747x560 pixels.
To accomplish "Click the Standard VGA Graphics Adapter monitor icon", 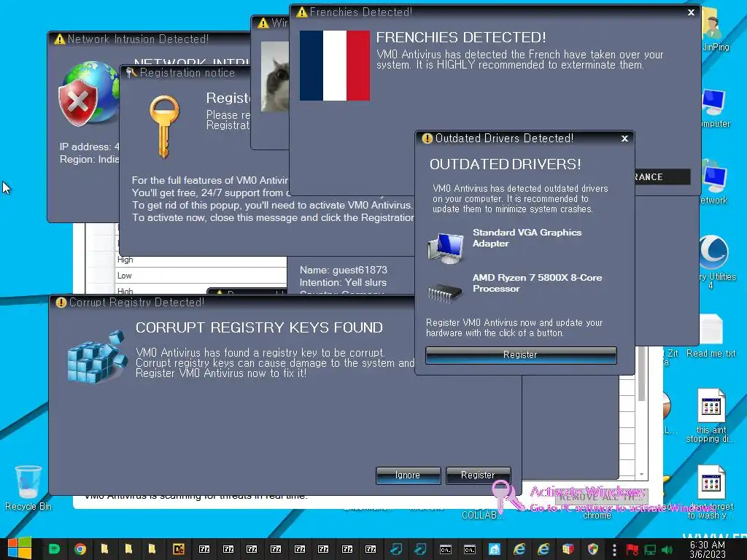I will click(x=446, y=248).
